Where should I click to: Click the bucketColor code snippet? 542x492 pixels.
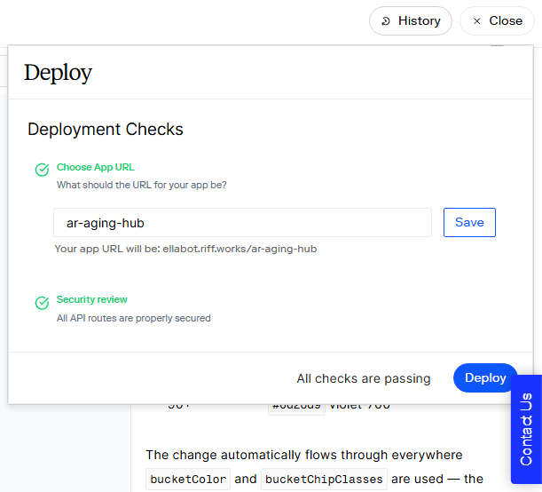(188, 480)
